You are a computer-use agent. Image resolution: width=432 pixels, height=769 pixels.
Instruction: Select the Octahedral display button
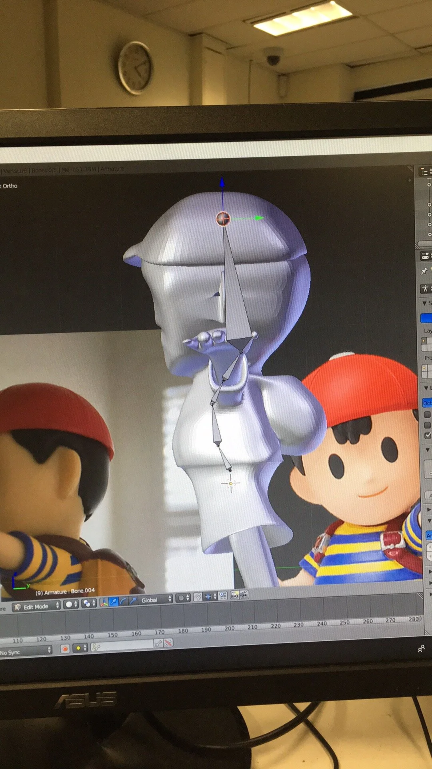click(x=427, y=403)
